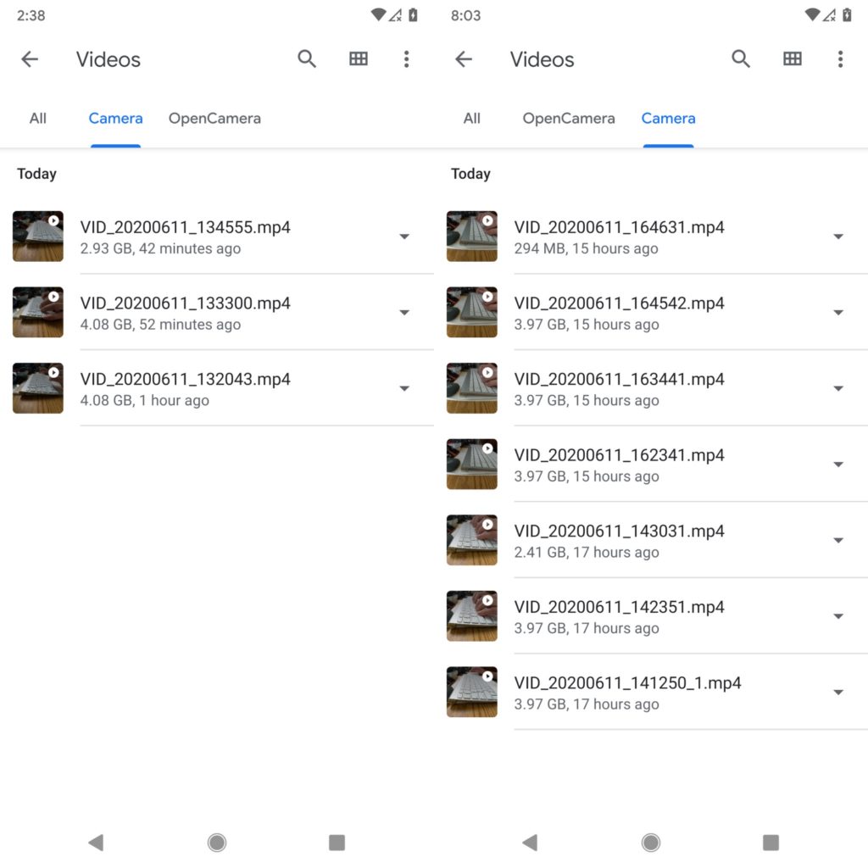Select file name VID_20200611_142351.mp4
868x868 pixels.
(x=619, y=607)
